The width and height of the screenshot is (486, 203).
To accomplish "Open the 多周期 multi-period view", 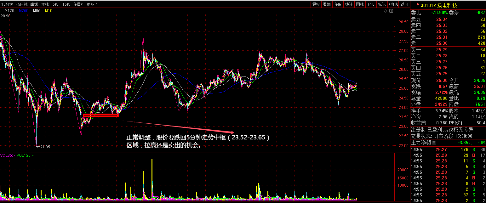I will pos(78,4).
